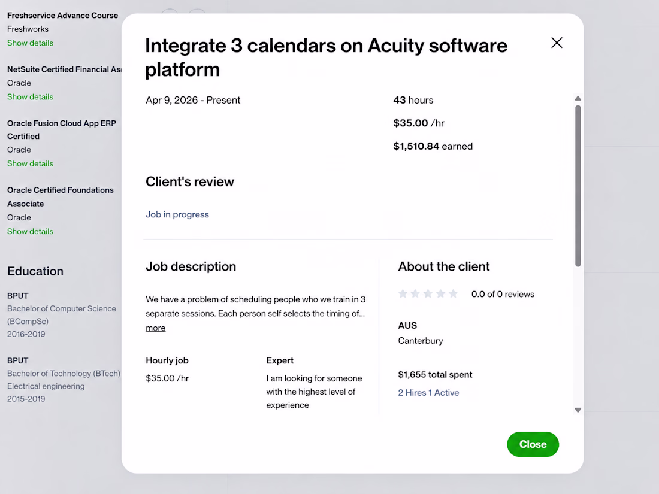Click the 'Expert' experience level label
Image resolution: width=659 pixels, height=494 pixels.
tap(280, 360)
